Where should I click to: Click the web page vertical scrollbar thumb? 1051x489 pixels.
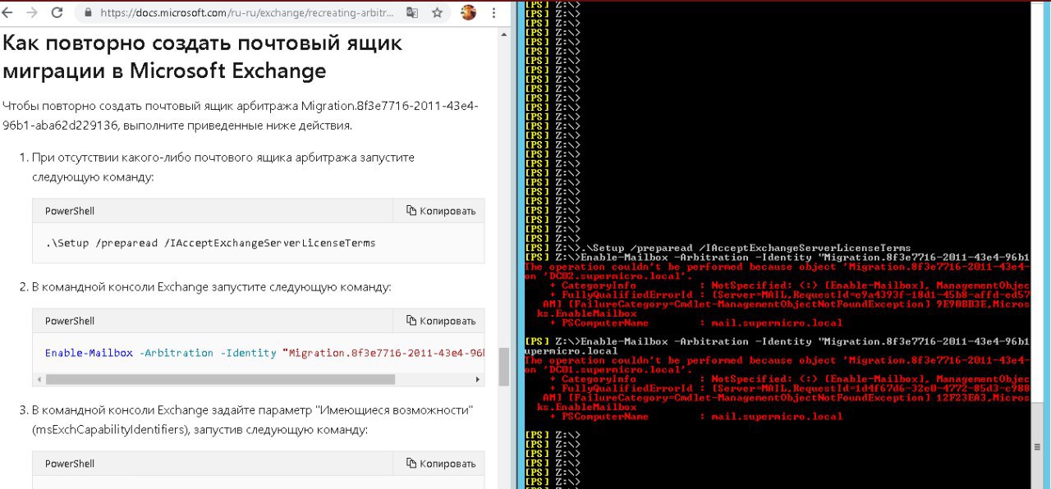[504, 366]
